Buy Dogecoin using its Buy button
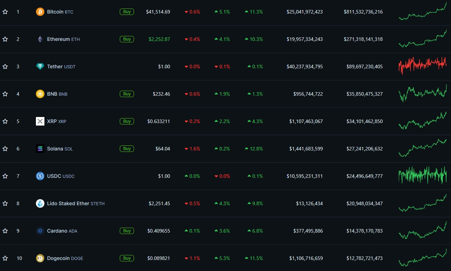Viewport: 451px width, 271px height. [127, 258]
